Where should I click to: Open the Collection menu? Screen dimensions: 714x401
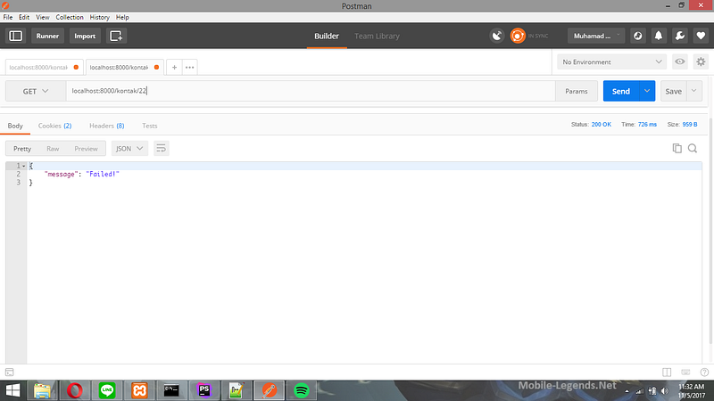(x=70, y=17)
